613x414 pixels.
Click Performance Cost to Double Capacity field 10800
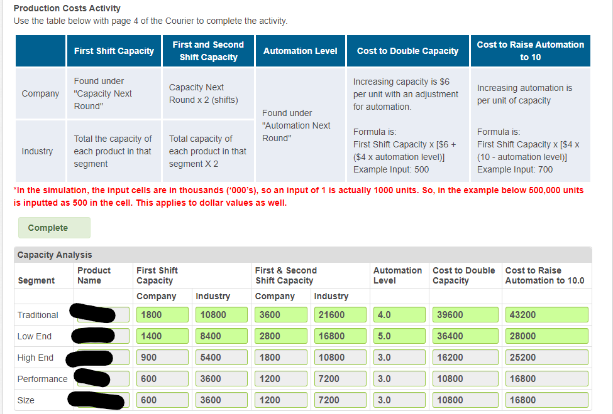pos(465,378)
